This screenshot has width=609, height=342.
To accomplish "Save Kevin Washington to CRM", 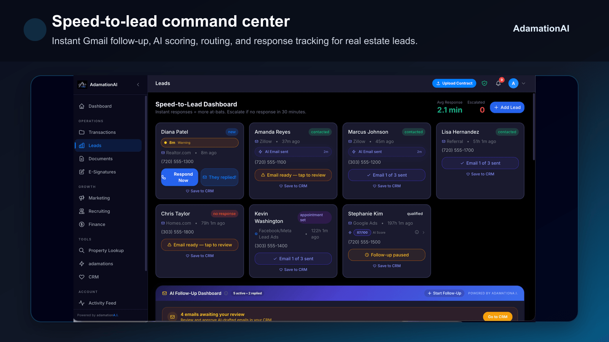I will pyautogui.click(x=293, y=270).
